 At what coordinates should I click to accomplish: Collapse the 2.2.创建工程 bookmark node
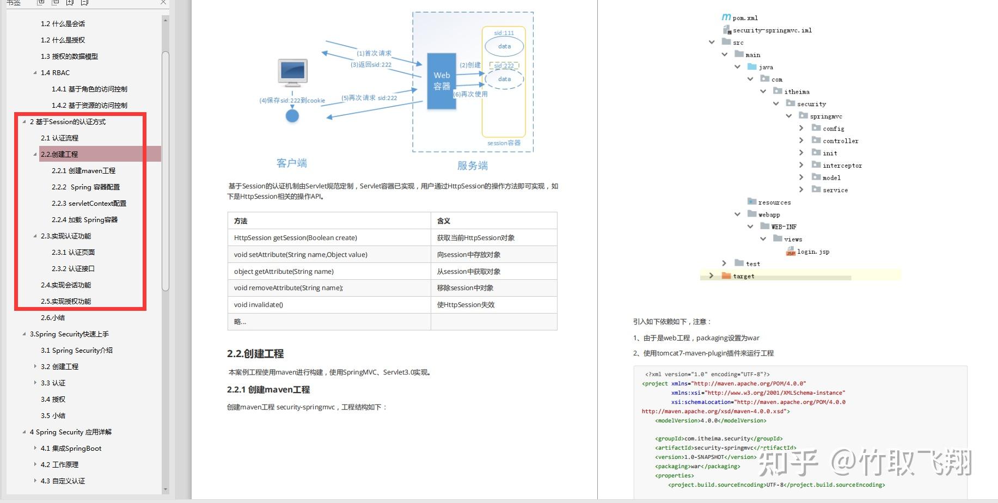(35, 155)
